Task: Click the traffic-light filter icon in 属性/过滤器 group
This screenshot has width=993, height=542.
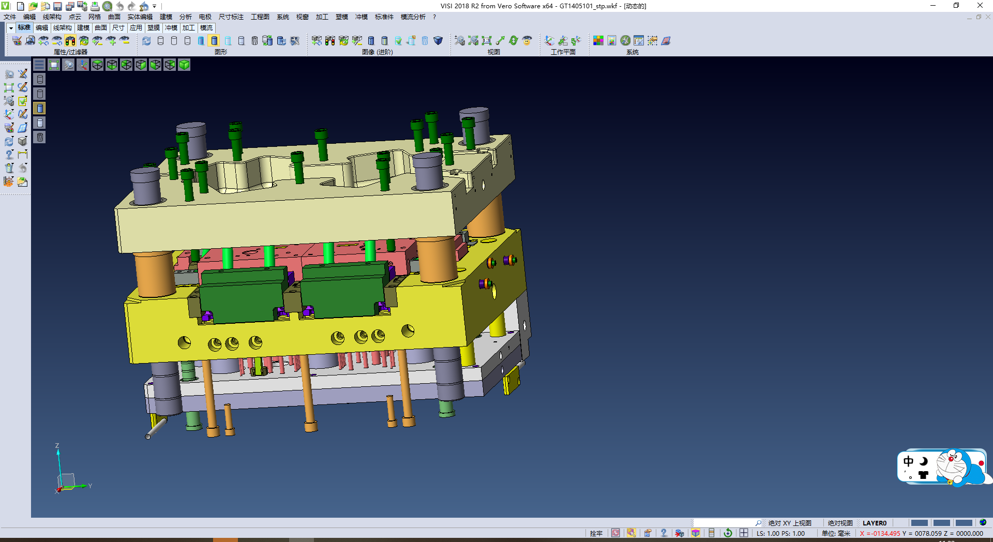Action: pos(70,41)
